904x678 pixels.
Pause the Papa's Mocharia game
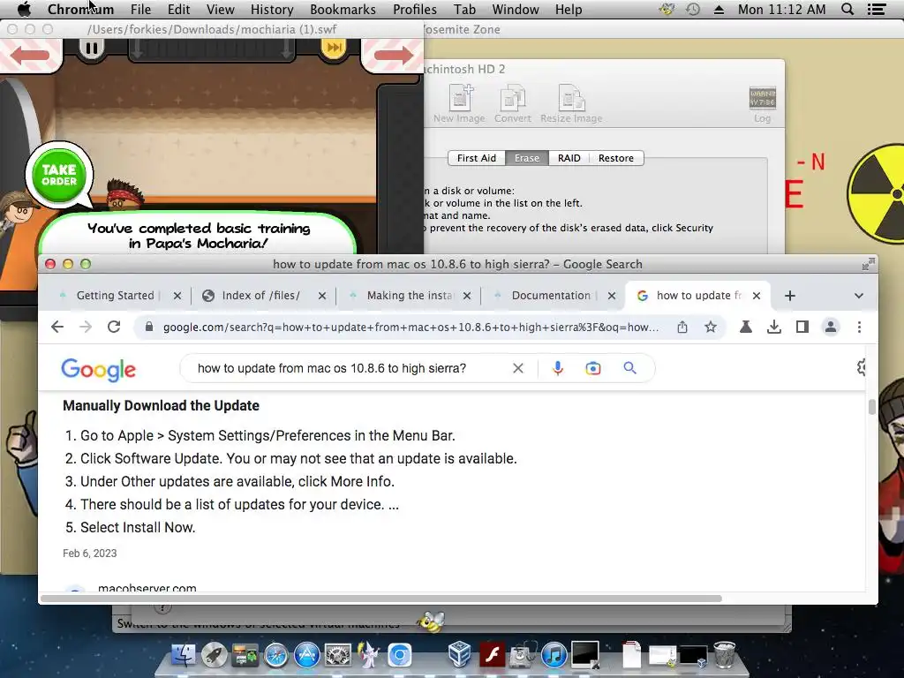91,49
